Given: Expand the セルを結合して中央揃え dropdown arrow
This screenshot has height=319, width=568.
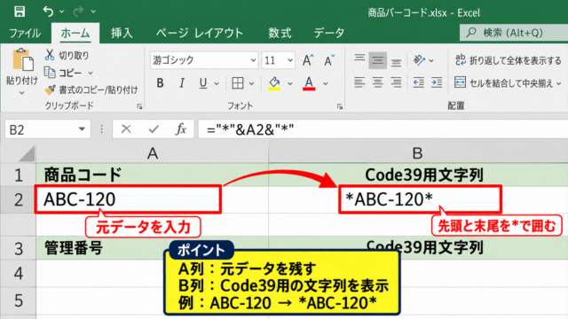Looking at the screenshot, I should click(558, 83).
